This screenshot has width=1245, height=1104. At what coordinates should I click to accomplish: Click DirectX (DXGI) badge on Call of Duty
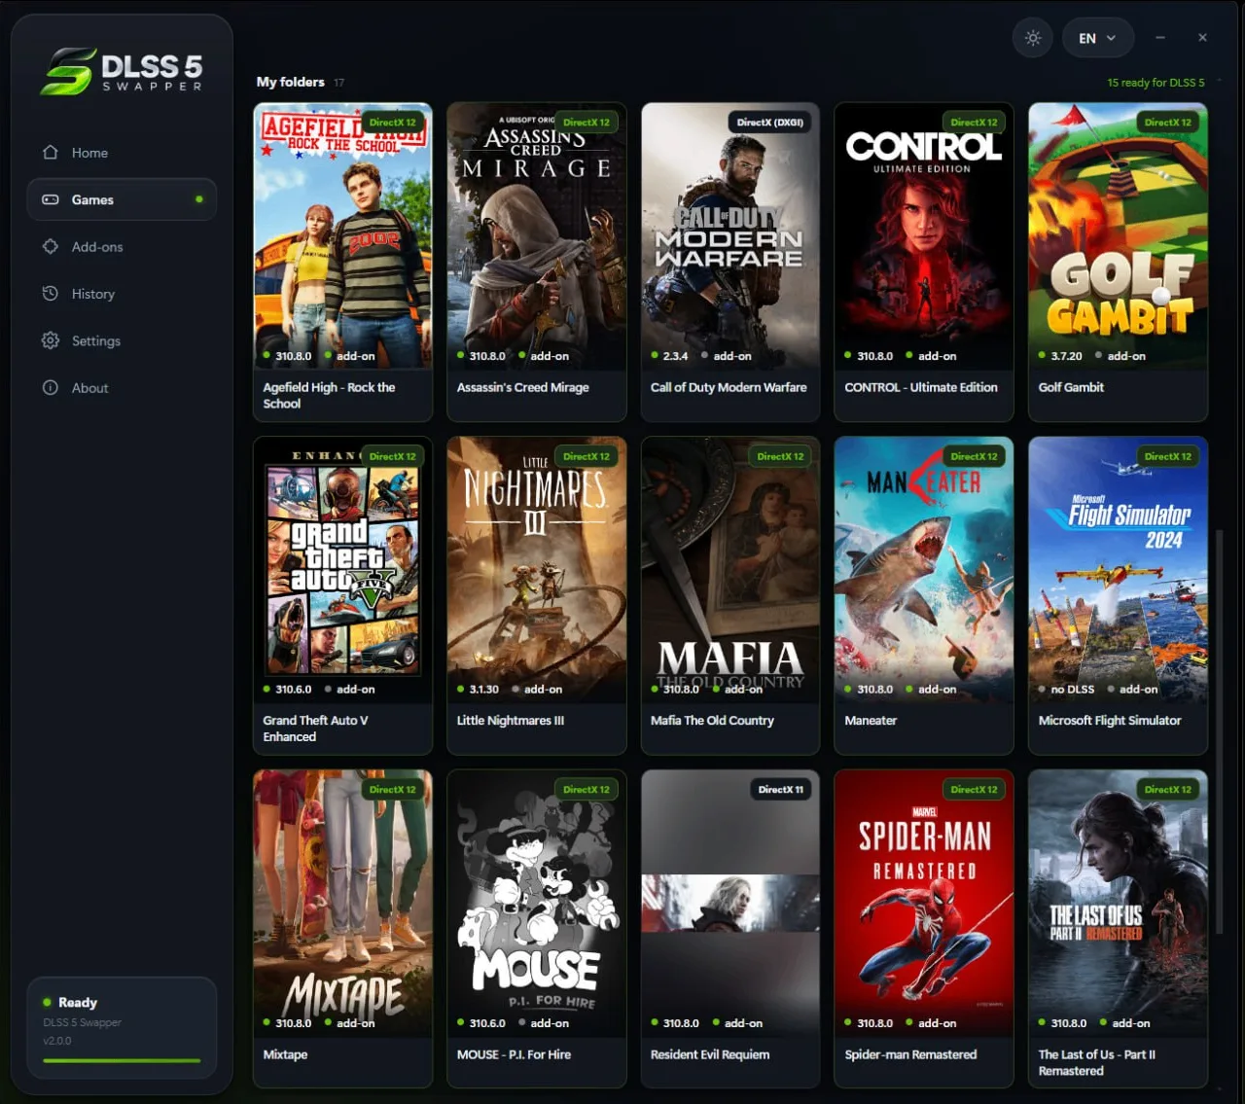(x=769, y=123)
